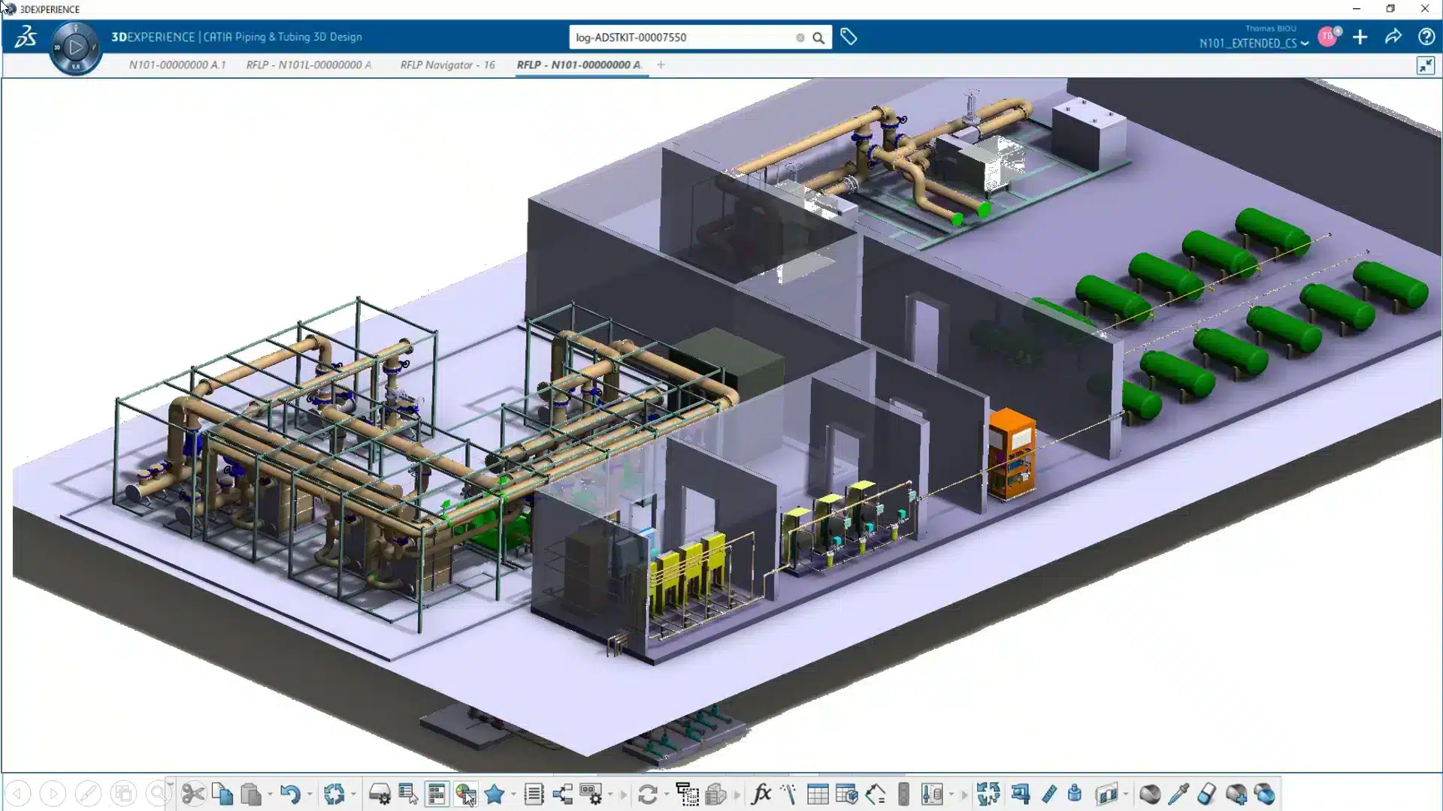Pick a color with the eyedropper icon
1443x811 pixels.
1178,794
